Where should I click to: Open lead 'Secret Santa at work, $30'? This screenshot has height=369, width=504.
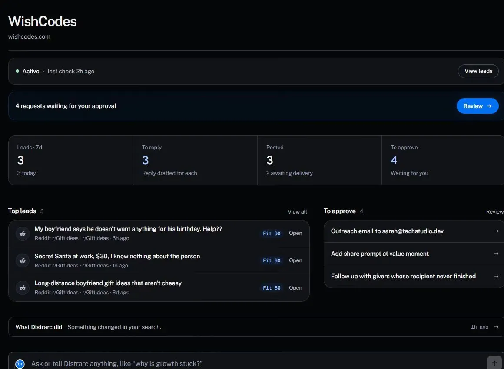click(x=159, y=260)
